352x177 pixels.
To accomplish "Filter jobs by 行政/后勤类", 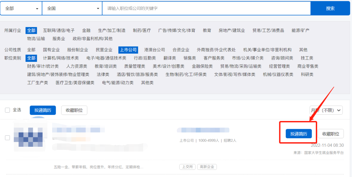I will pos(145,58).
